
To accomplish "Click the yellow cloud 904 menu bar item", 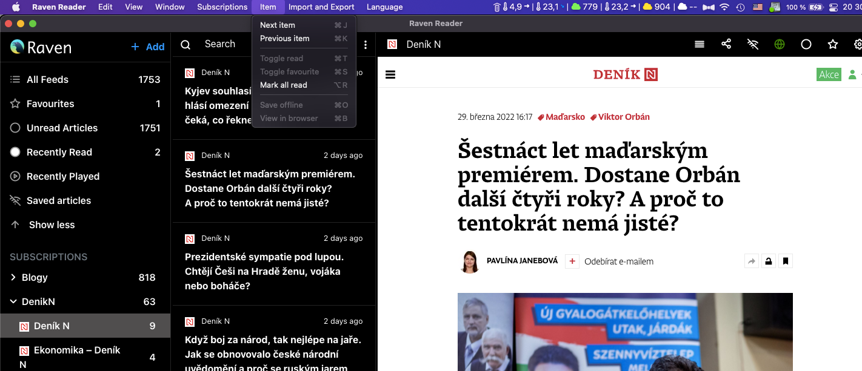I will click(x=657, y=7).
